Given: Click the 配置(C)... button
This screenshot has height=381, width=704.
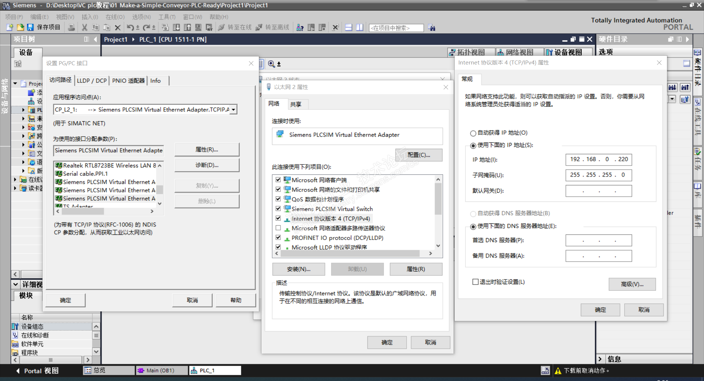Looking at the screenshot, I should (419, 155).
